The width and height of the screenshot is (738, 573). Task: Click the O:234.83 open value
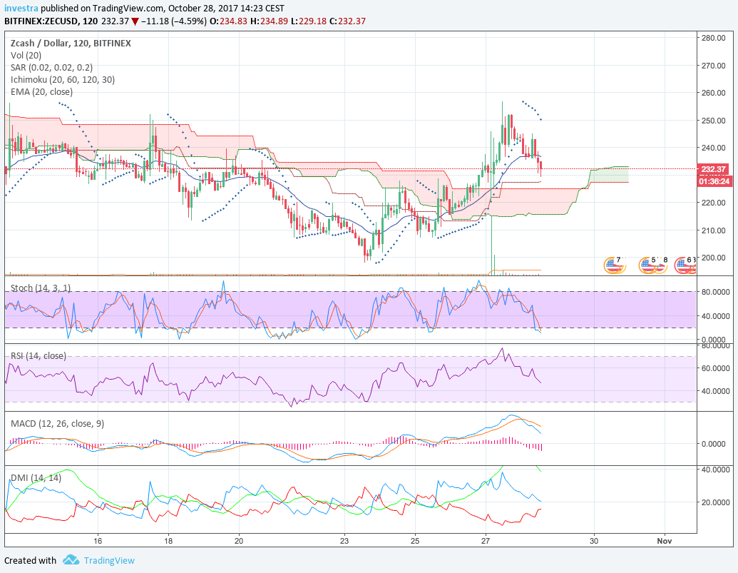(228, 21)
